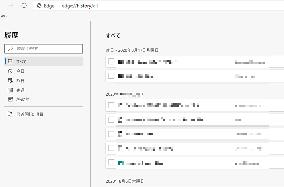284x187 pixels.
Task: Click the dark favicon of the second 8月17日 entry
Action: (121, 76)
